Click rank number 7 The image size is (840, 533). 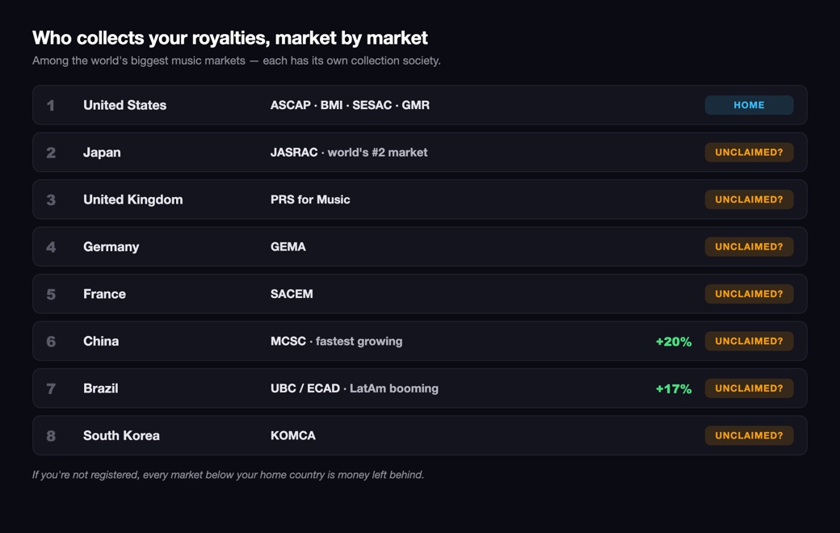(51, 388)
